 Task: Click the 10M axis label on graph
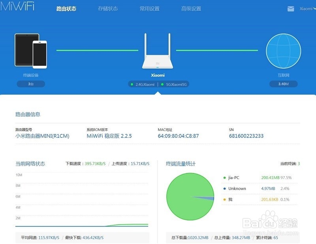click(x=19, y=175)
